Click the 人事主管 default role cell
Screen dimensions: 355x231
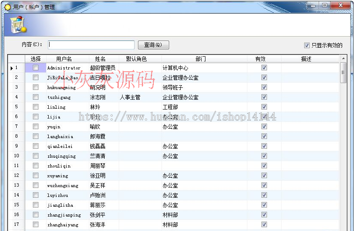point(140,97)
